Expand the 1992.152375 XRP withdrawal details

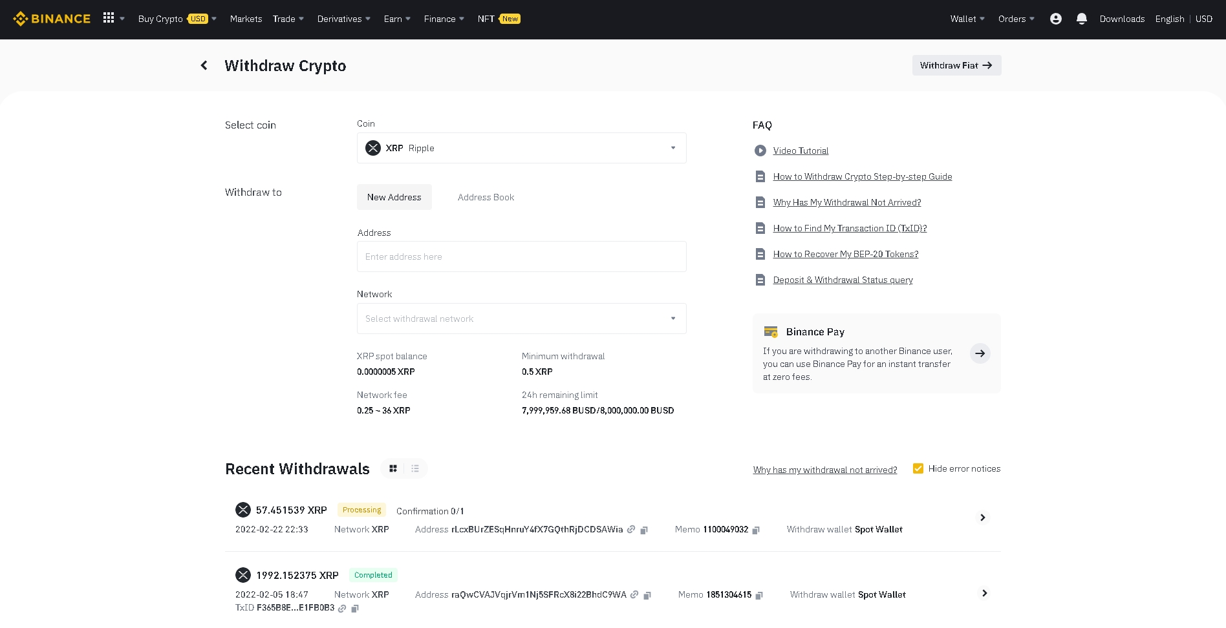984,593
